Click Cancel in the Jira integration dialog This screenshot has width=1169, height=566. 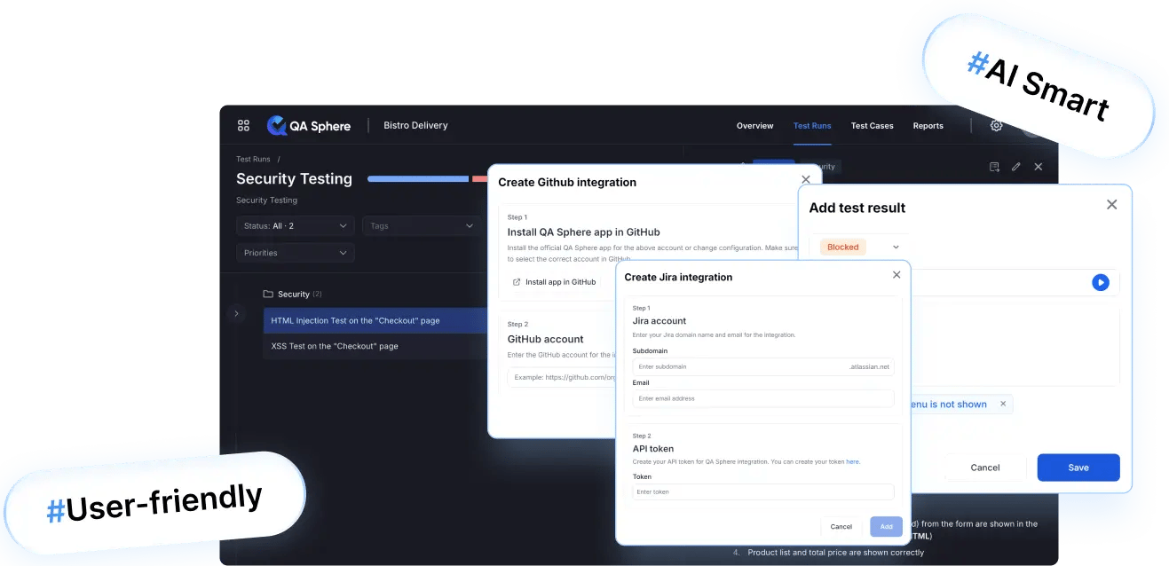coord(841,527)
